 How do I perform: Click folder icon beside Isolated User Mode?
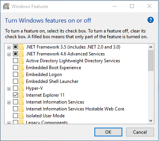pyautogui.click(x=21, y=116)
